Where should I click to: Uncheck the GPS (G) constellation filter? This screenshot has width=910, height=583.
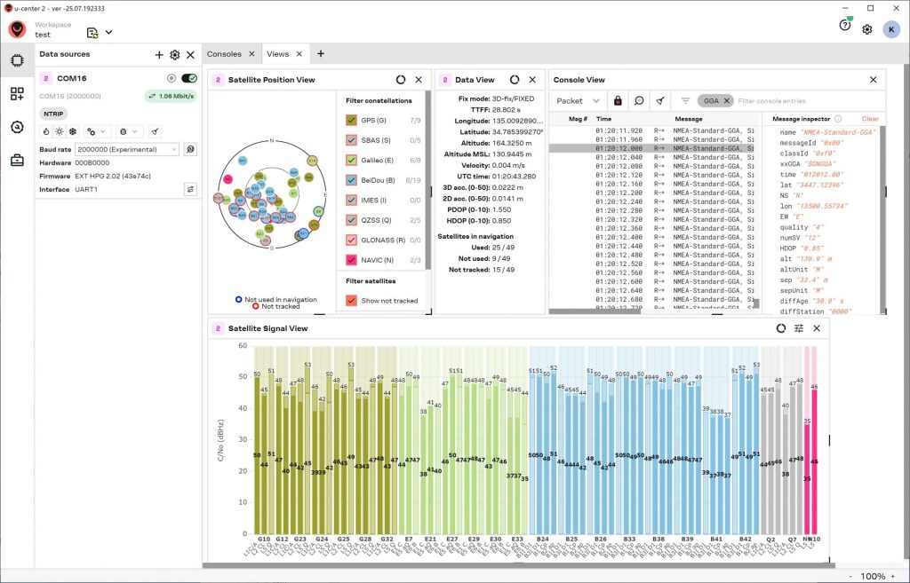pos(351,120)
